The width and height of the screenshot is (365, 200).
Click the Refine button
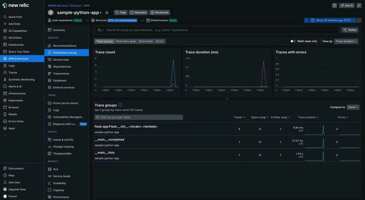coord(350,30)
